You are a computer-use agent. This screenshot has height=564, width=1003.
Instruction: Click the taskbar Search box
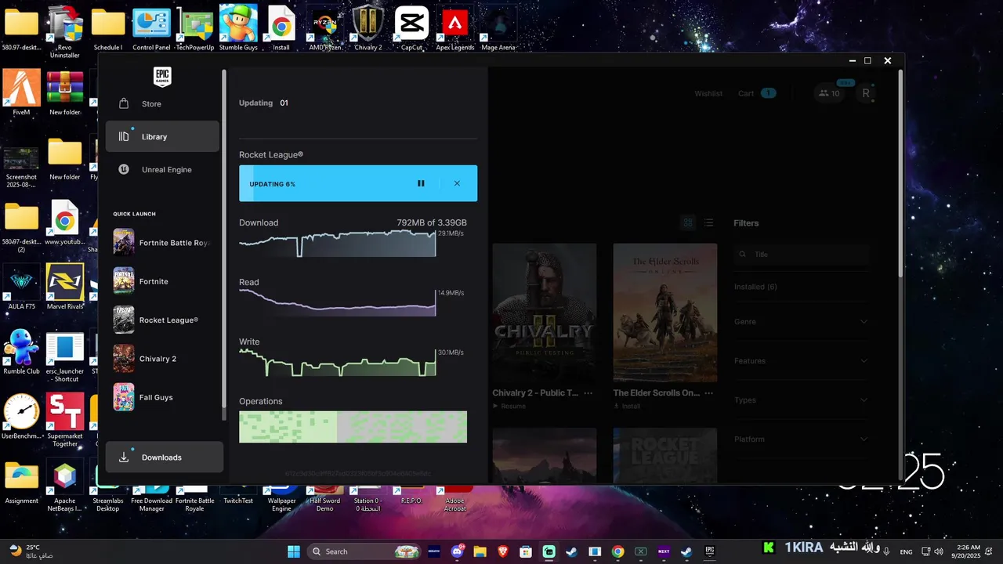click(x=364, y=551)
